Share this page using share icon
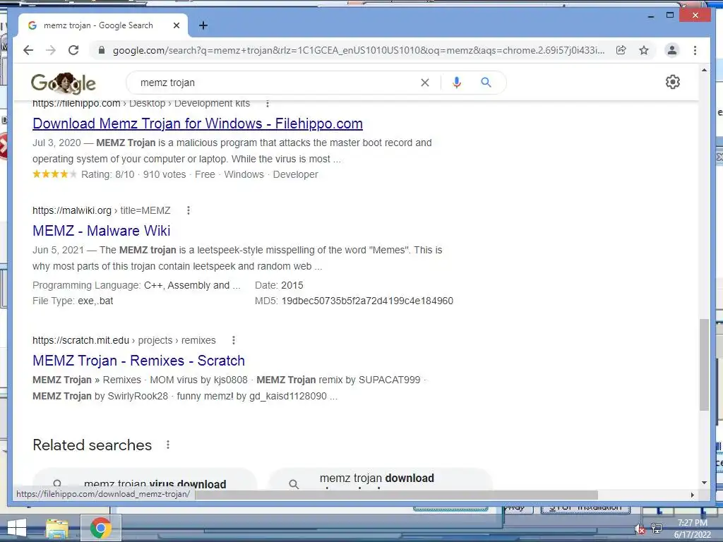 point(621,50)
